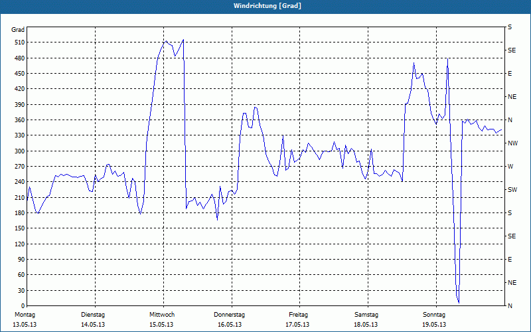This screenshot has height=332, width=531.
Task: Click the y-axis value '210'
Action: 20,197
